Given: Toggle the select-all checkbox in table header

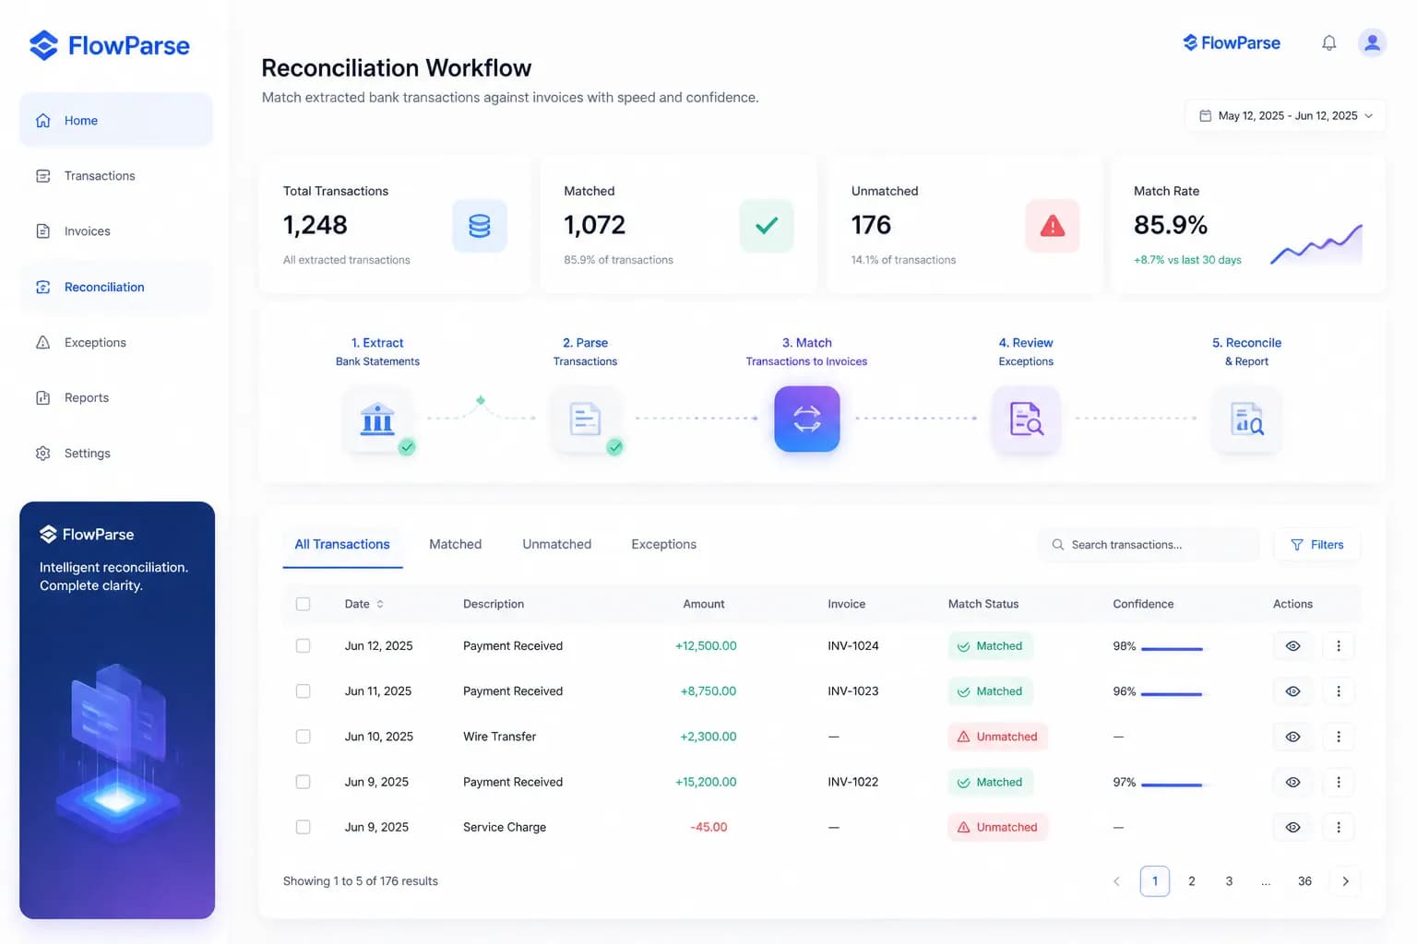Looking at the screenshot, I should click(303, 604).
